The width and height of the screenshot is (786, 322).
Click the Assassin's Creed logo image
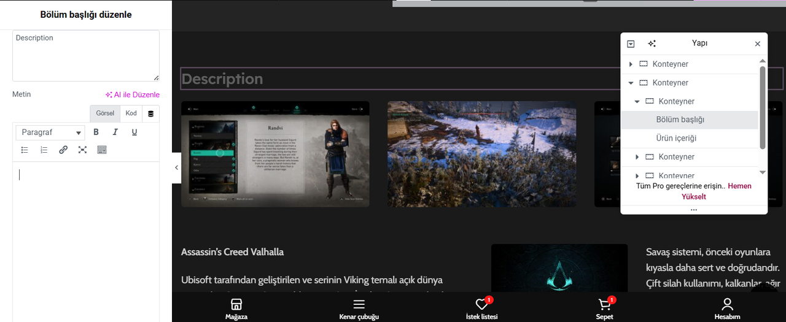coord(559,267)
